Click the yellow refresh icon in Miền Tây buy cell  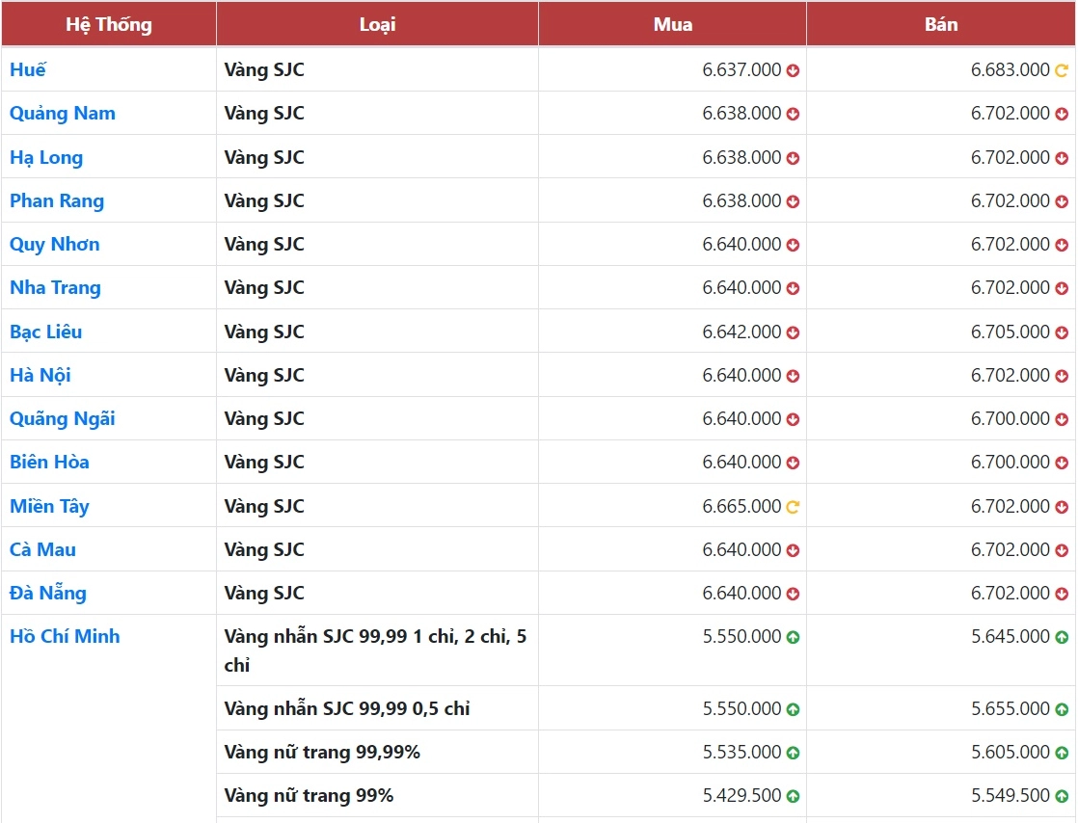793,507
